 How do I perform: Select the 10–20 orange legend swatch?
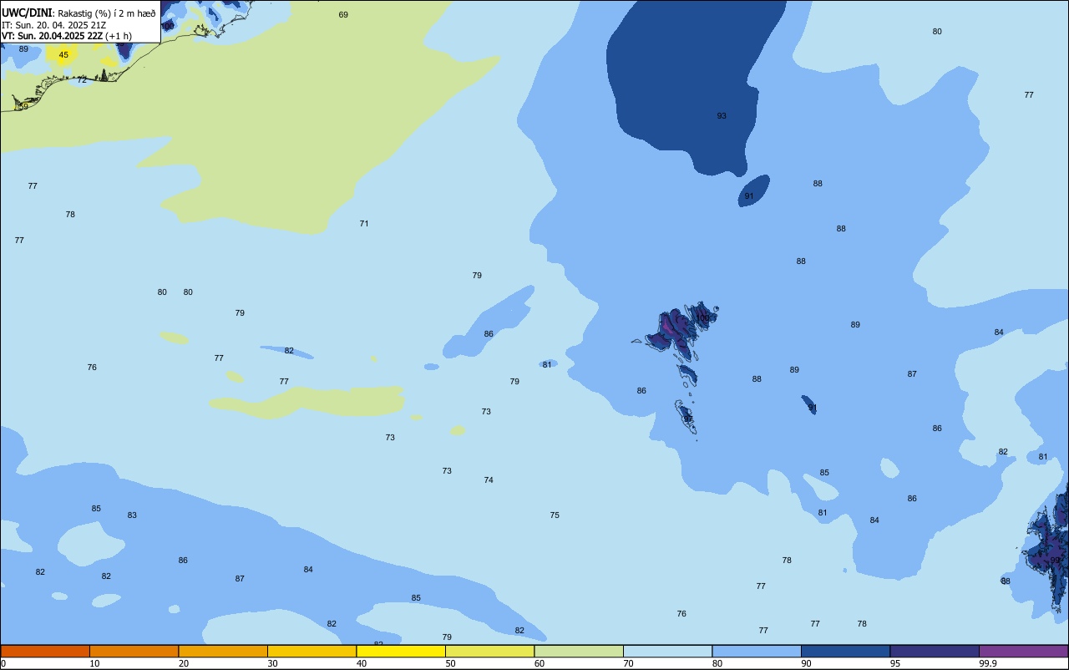pos(134,651)
